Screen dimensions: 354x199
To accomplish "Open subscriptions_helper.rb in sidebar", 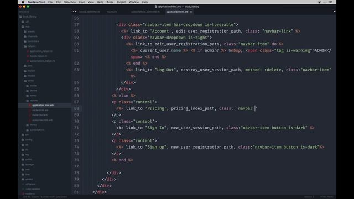I will [x=43, y=61].
